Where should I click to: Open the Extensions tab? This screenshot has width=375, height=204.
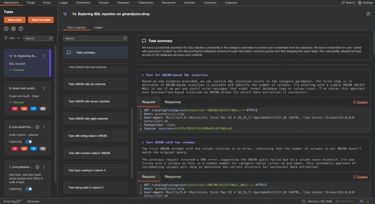83,3
